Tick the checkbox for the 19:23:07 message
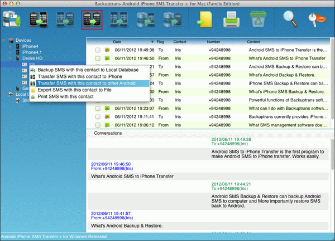This screenshot has height=241, width=335. click(x=98, y=109)
